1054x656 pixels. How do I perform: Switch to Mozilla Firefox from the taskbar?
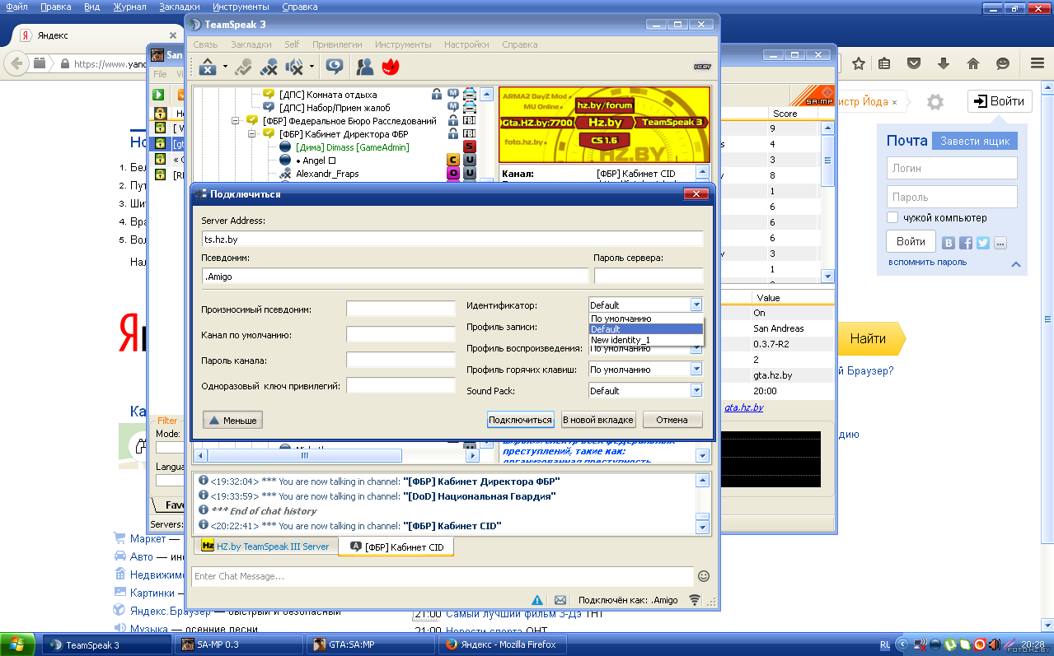pyautogui.click(x=504, y=644)
